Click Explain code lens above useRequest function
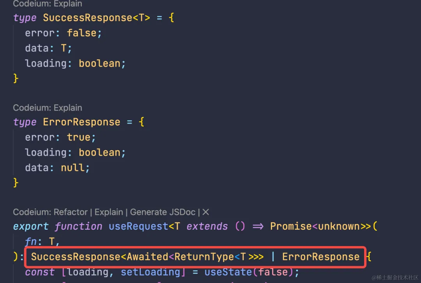Screen dimensions: 421x283 (x=108, y=212)
